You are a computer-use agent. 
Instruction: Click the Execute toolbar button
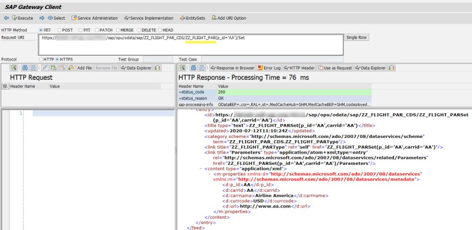click(22, 18)
